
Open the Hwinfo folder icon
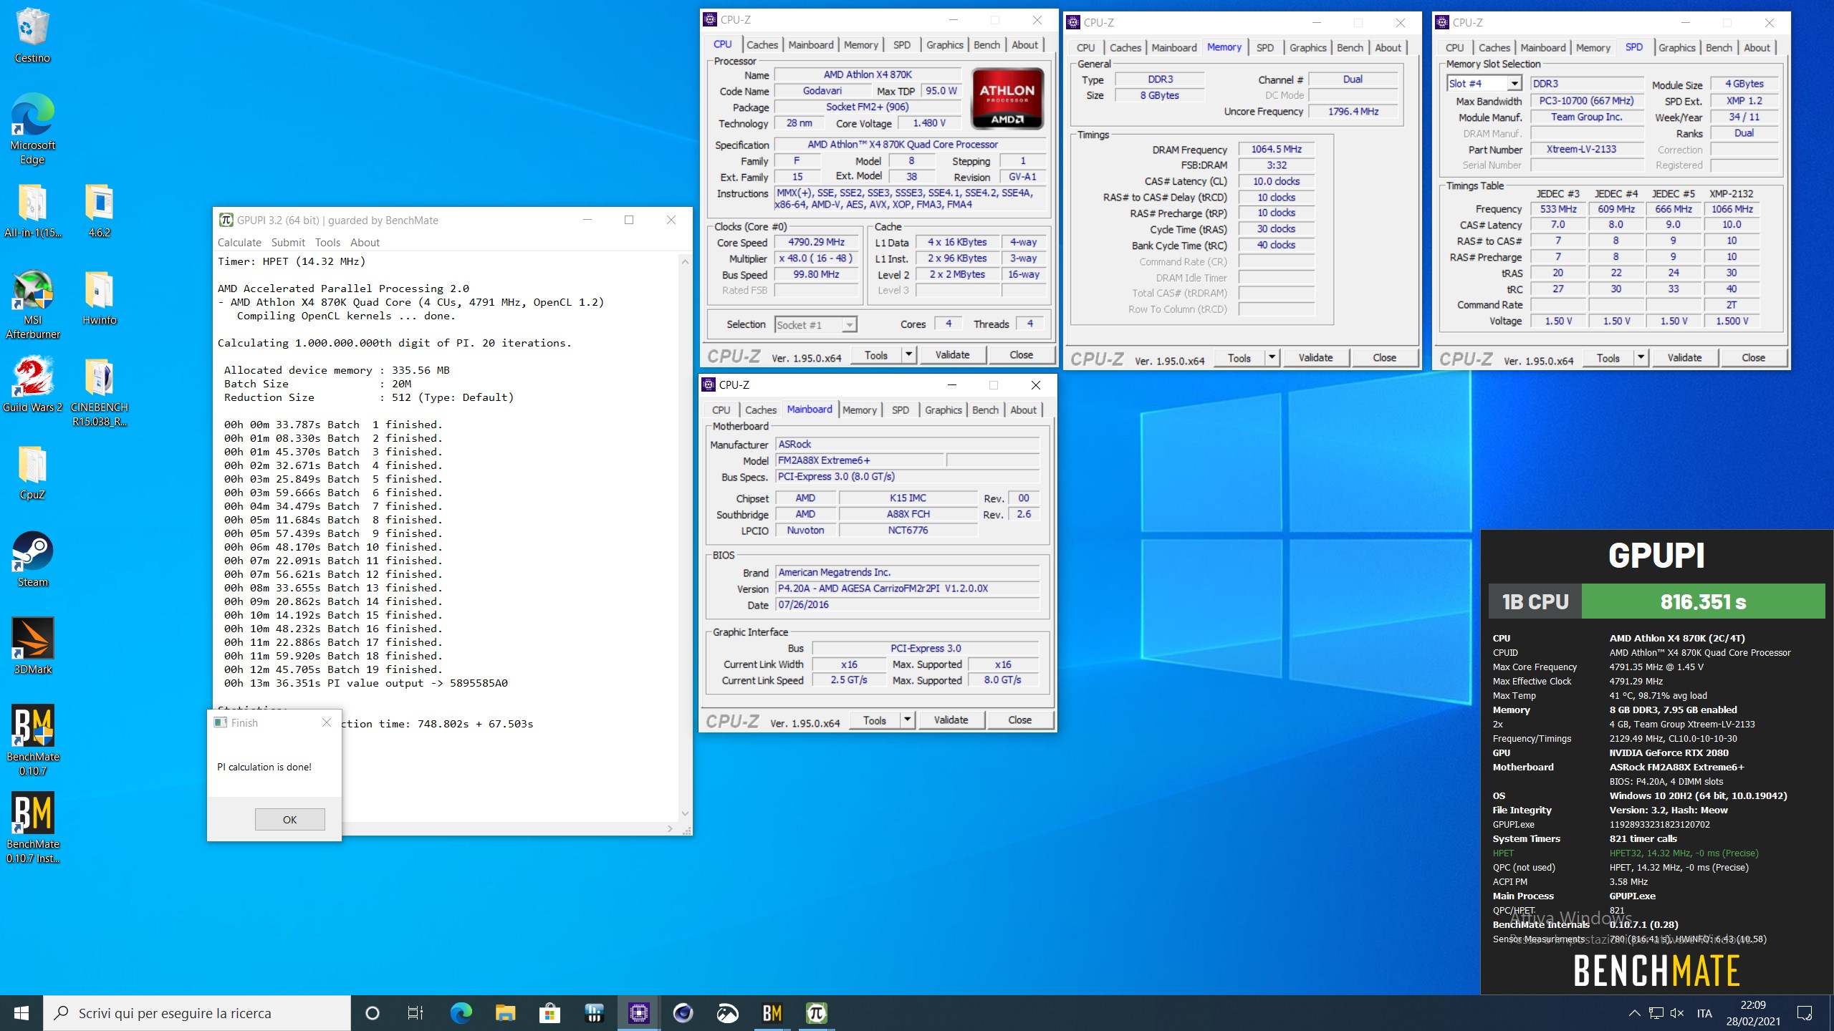coord(100,298)
